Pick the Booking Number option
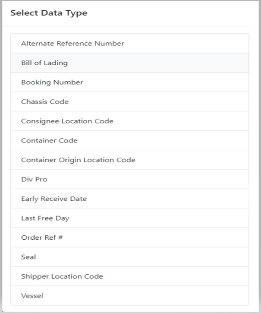 129,82
